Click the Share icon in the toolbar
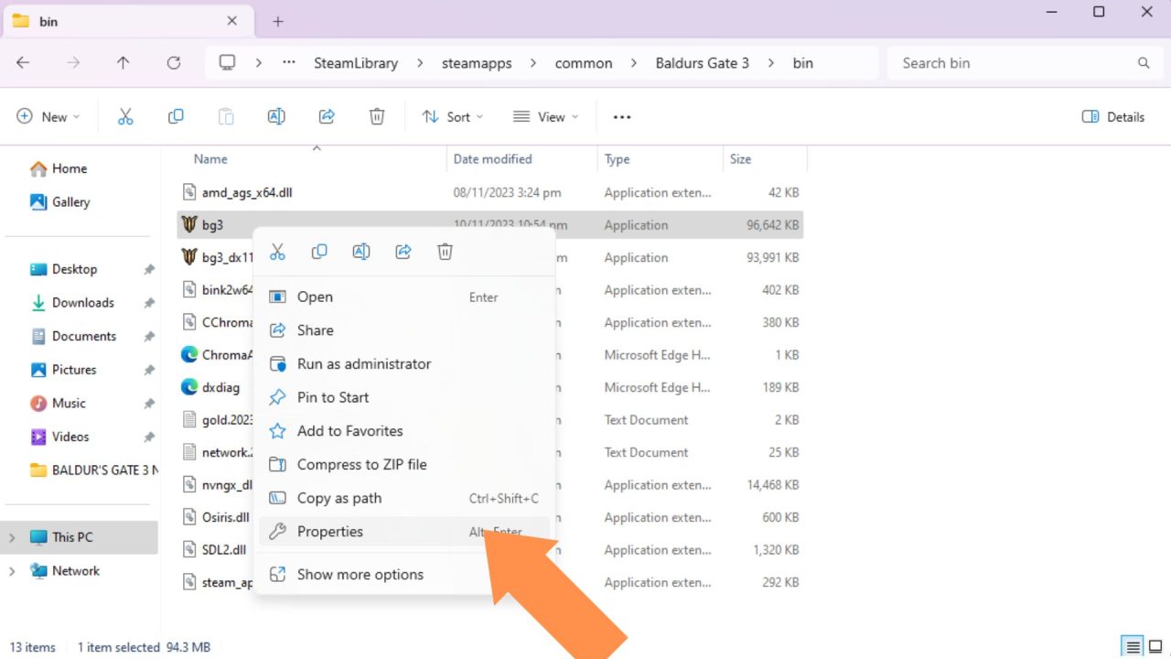 click(327, 116)
